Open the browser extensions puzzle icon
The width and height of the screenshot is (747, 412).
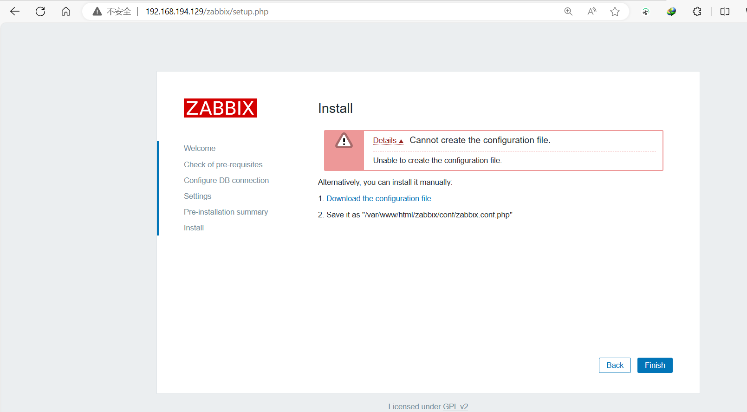pyautogui.click(x=697, y=12)
